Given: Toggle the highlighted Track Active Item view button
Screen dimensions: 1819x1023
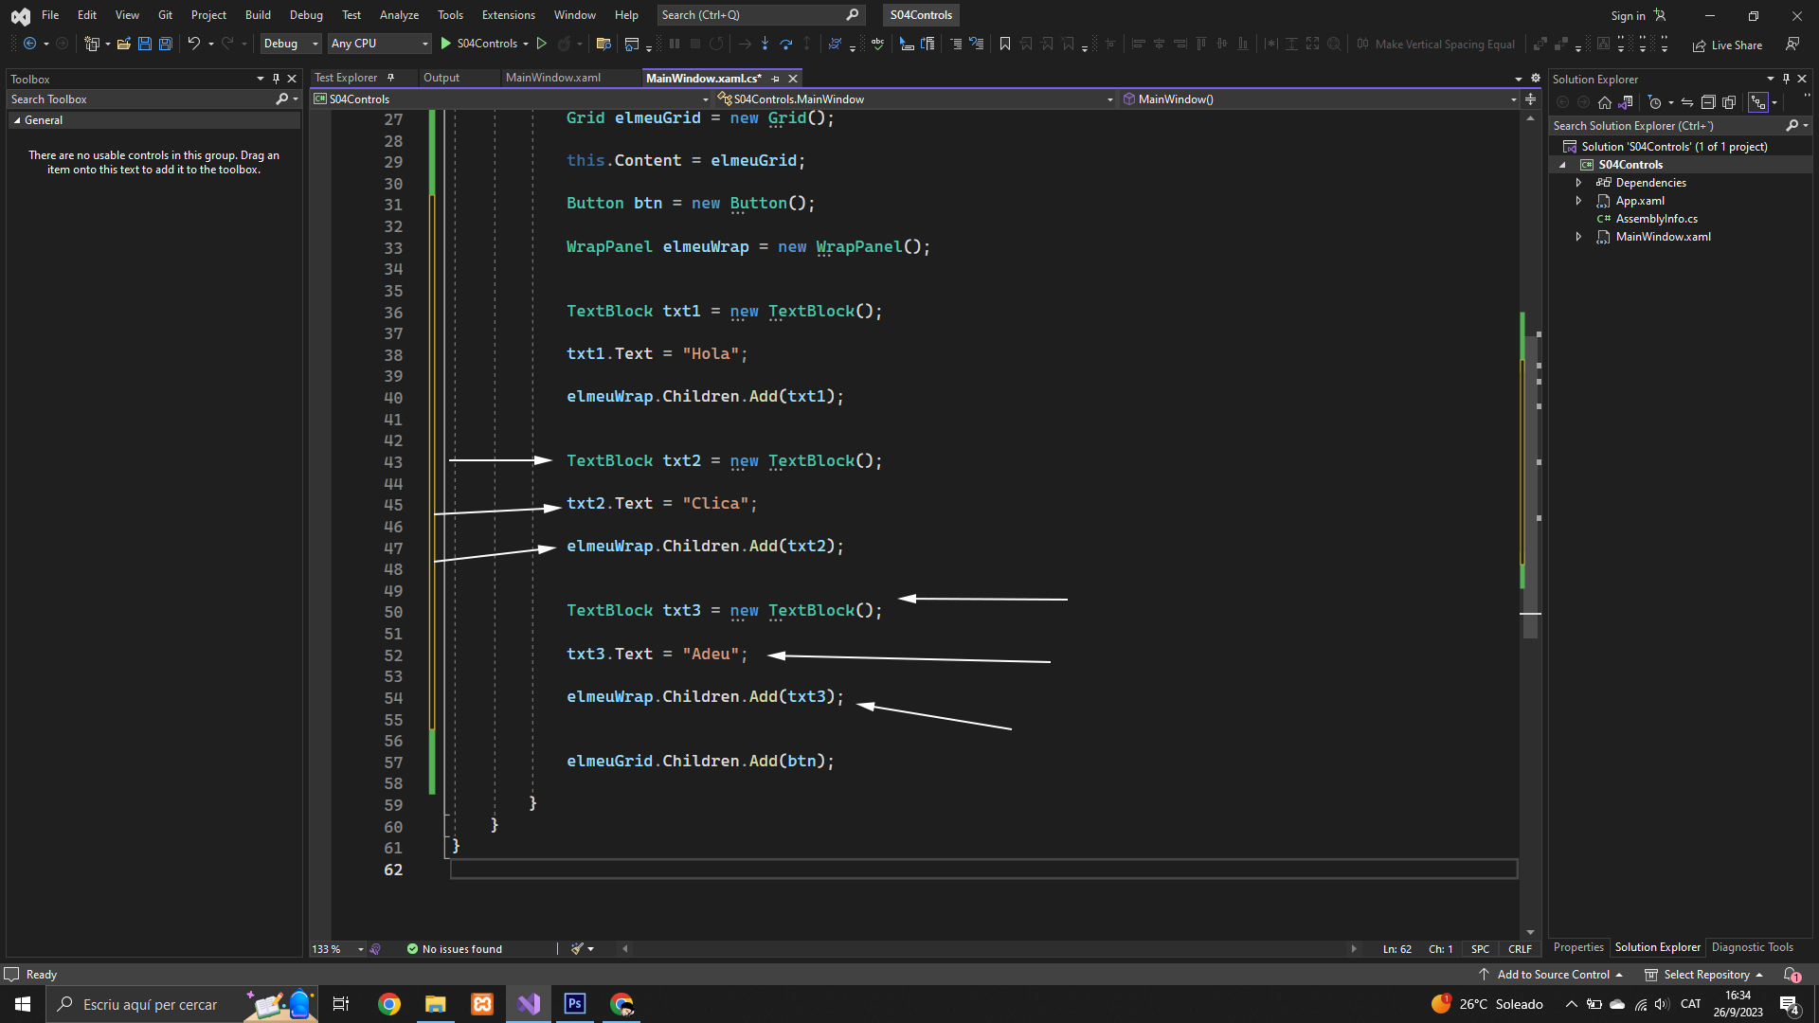Looking at the screenshot, I should pos(1758,102).
